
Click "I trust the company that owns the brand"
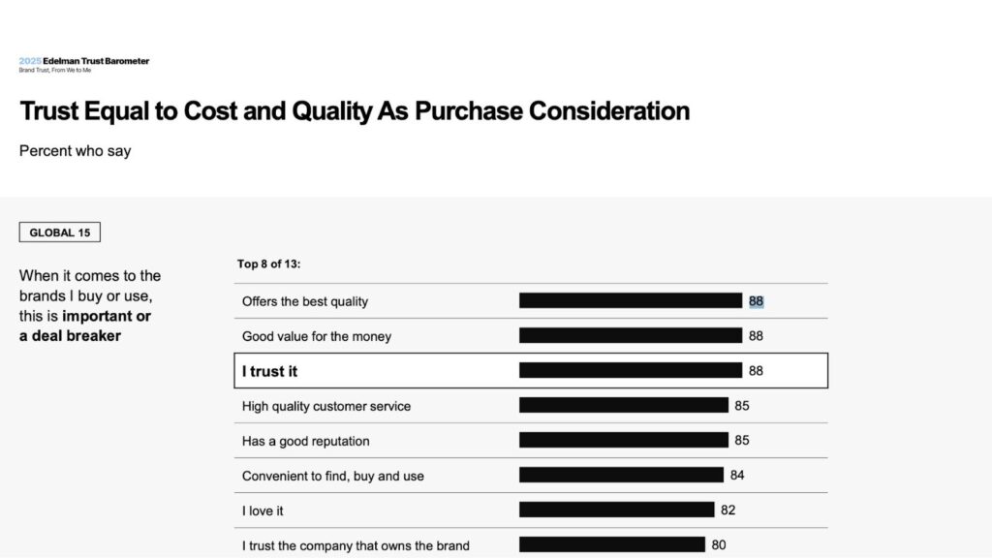(x=356, y=545)
